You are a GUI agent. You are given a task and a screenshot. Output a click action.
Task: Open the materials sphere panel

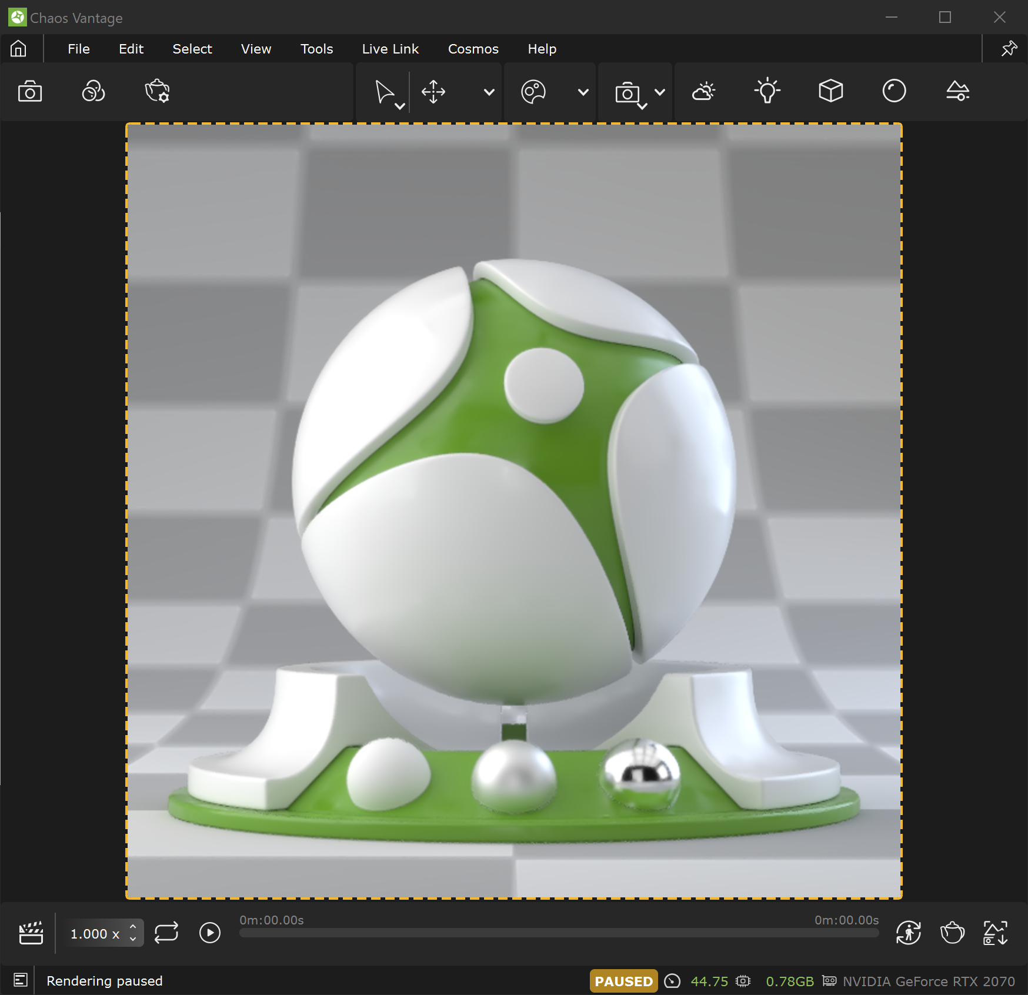click(895, 91)
